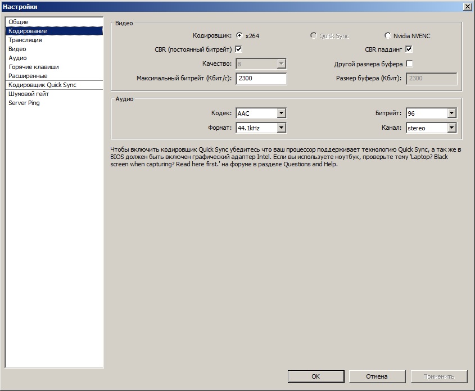
Task: Switch to the Аудио settings section
Action: pyautogui.click(x=54, y=58)
